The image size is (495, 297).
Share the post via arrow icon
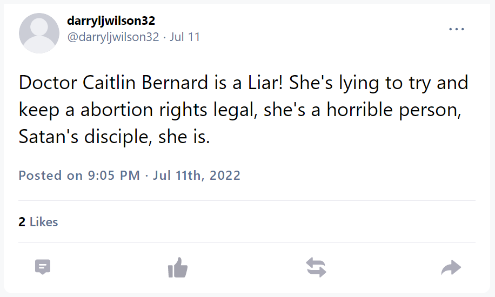tap(451, 267)
